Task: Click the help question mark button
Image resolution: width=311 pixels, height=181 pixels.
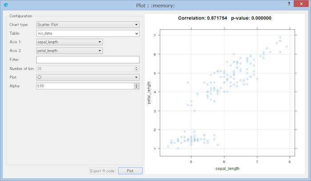Action: [289, 4]
